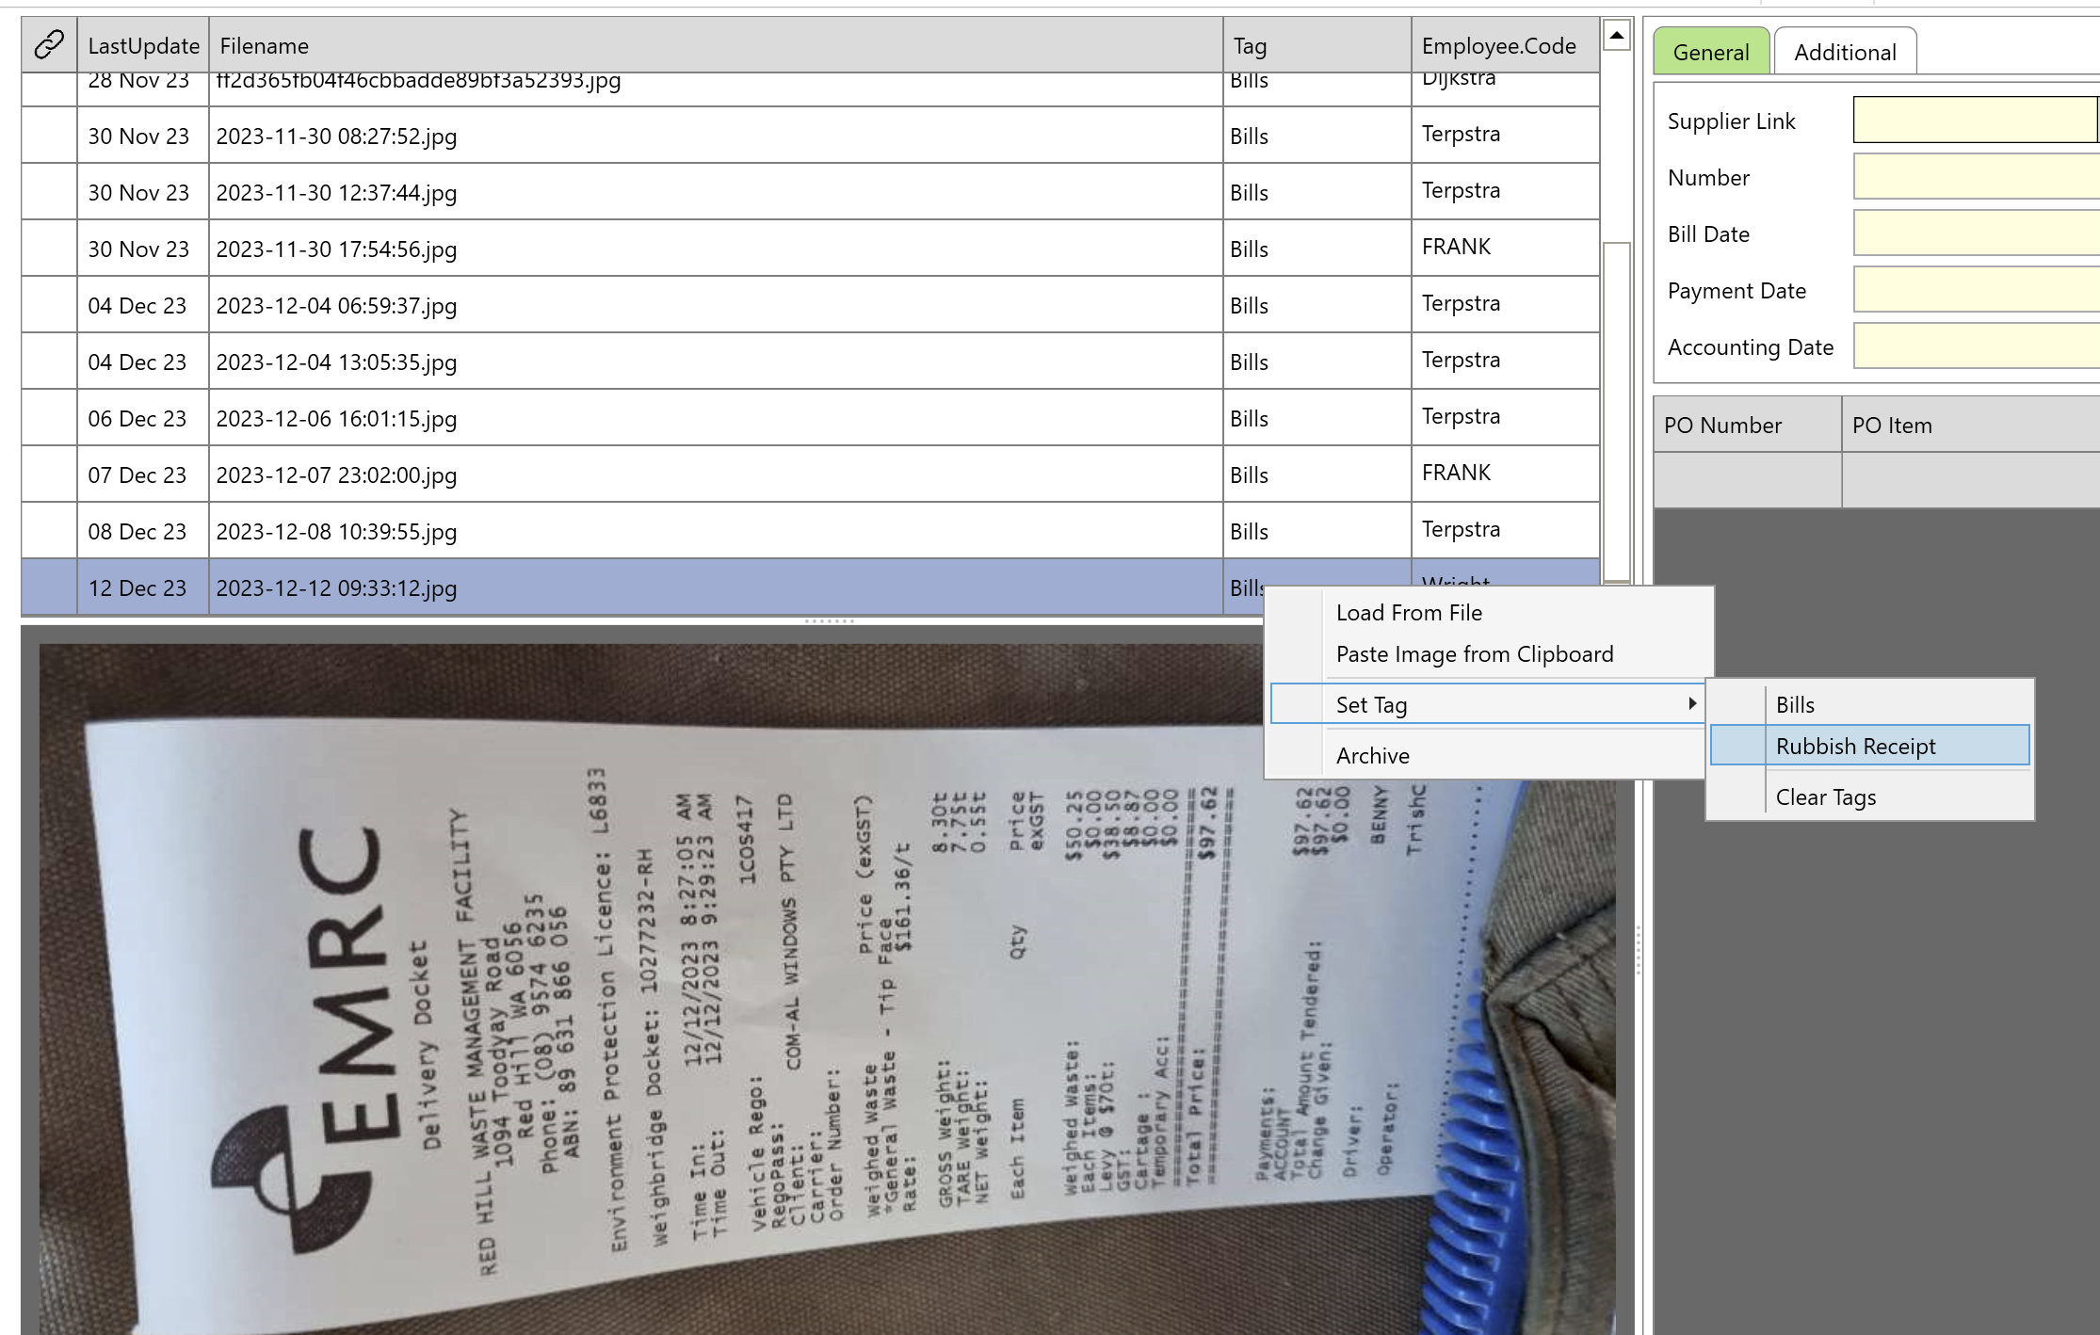Click the PO Number column header
The height and width of the screenshot is (1335, 2100).
(x=1748, y=425)
